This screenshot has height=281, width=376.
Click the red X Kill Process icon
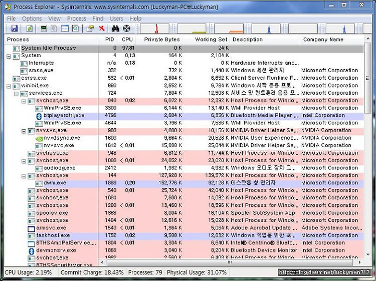pyautogui.click(x=102, y=29)
